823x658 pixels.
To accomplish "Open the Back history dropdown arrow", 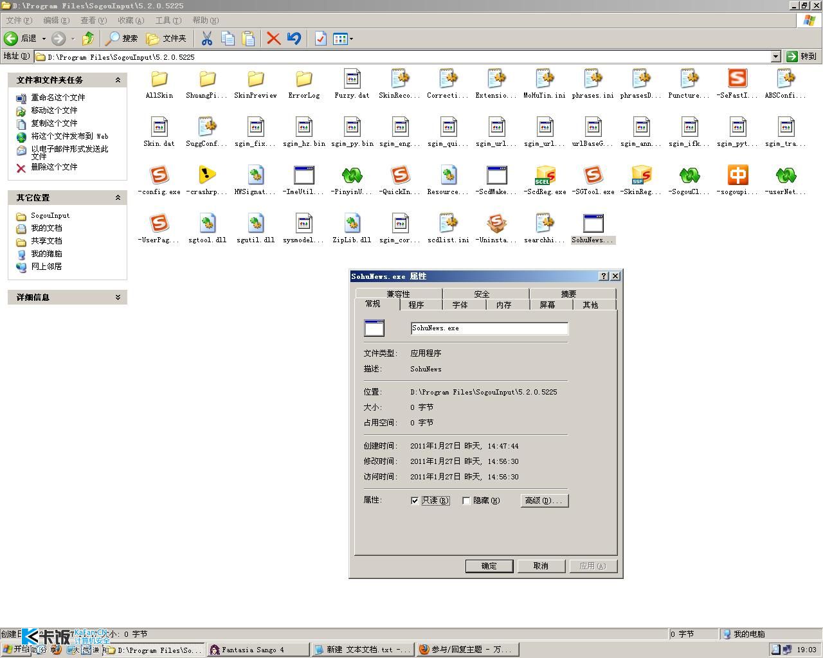I will click(x=44, y=39).
